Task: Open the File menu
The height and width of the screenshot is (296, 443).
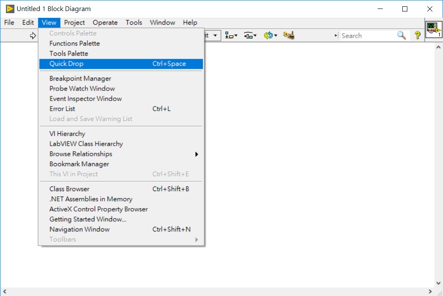Action: pos(9,23)
